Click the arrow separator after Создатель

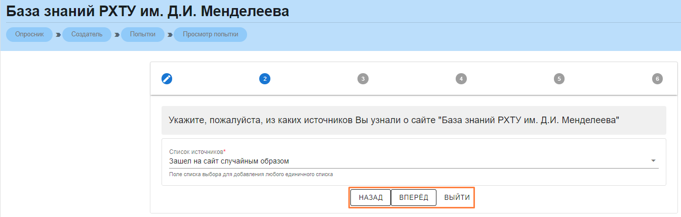click(x=116, y=35)
